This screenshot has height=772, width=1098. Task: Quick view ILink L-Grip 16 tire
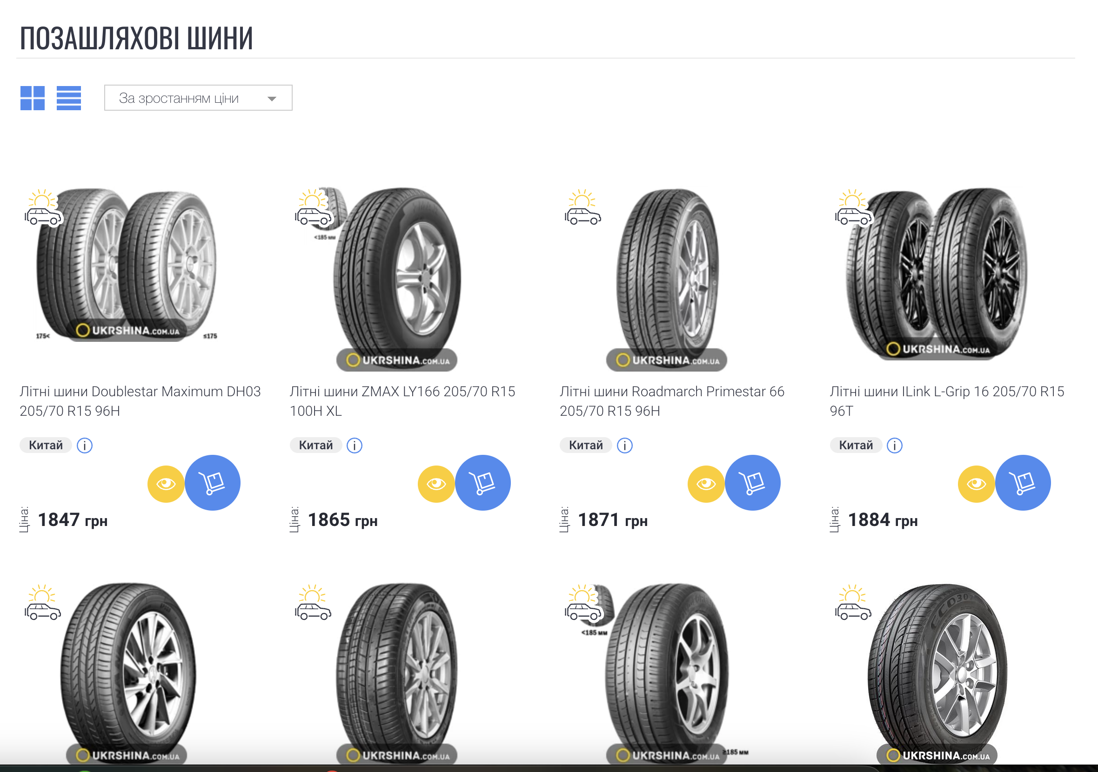(976, 484)
